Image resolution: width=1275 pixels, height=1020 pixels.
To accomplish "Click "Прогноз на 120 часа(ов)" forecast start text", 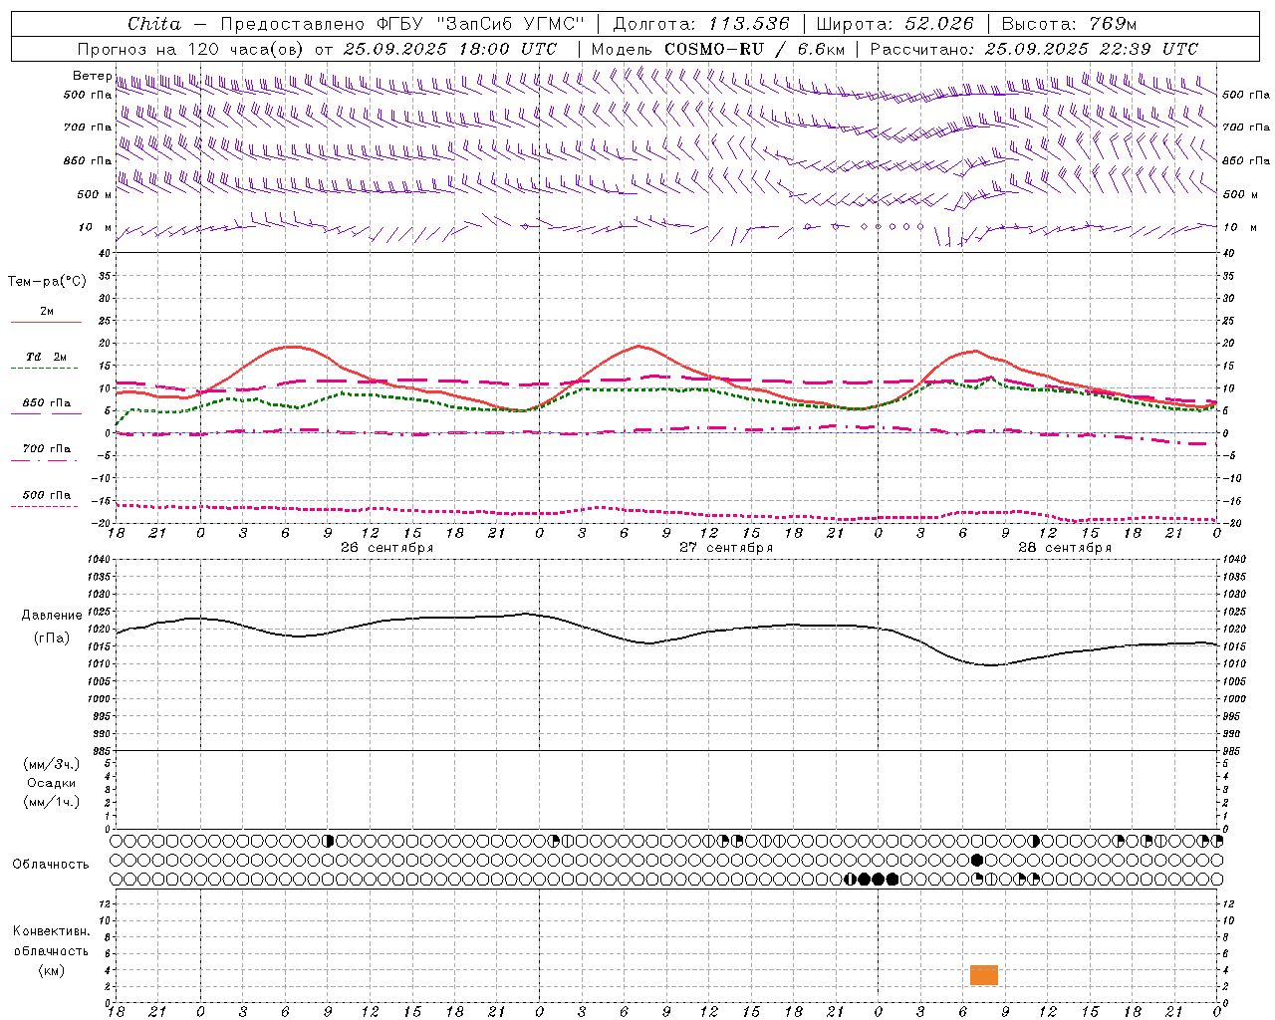I will (191, 49).
